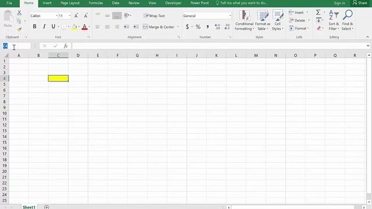Apply accounting dollar format
The height and width of the screenshot is (209, 372).
[x=187, y=27]
